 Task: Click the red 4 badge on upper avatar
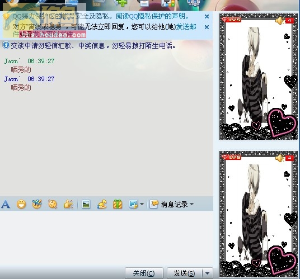(290, 21)
